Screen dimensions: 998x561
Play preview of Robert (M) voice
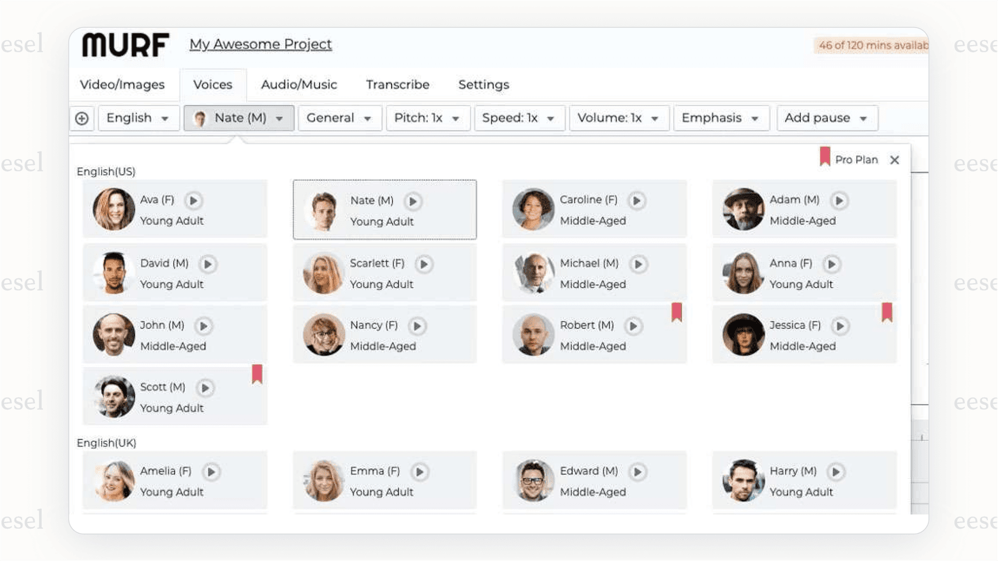click(x=633, y=326)
